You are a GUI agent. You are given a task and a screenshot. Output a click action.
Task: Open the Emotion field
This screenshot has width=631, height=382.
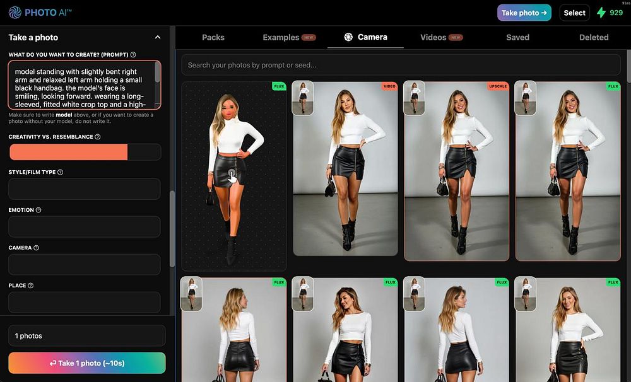pyautogui.click(x=85, y=227)
